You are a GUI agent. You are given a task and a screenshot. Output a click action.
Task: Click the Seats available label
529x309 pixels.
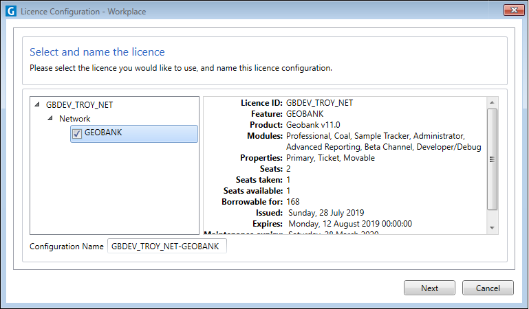coord(253,190)
